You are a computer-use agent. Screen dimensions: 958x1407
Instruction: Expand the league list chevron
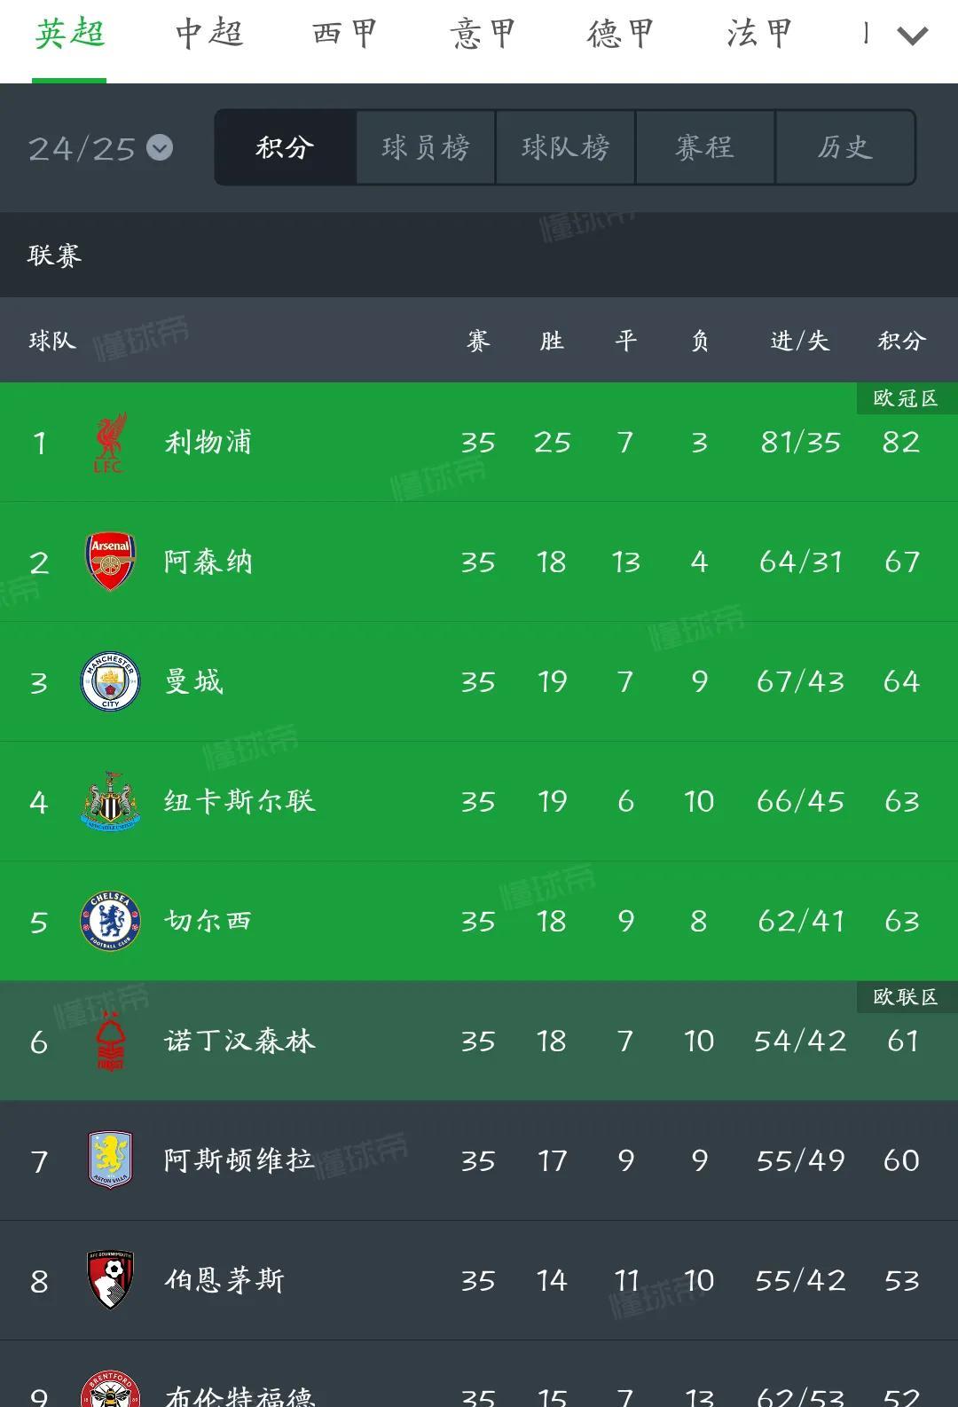tap(912, 35)
